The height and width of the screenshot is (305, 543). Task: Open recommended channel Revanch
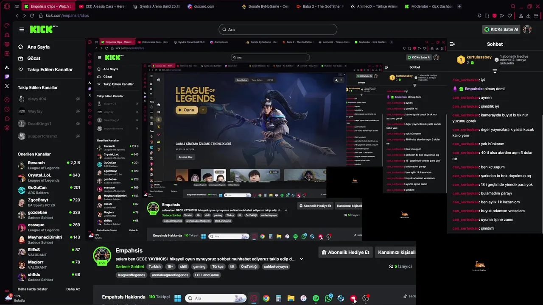pyautogui.click(x=49, y=165)
